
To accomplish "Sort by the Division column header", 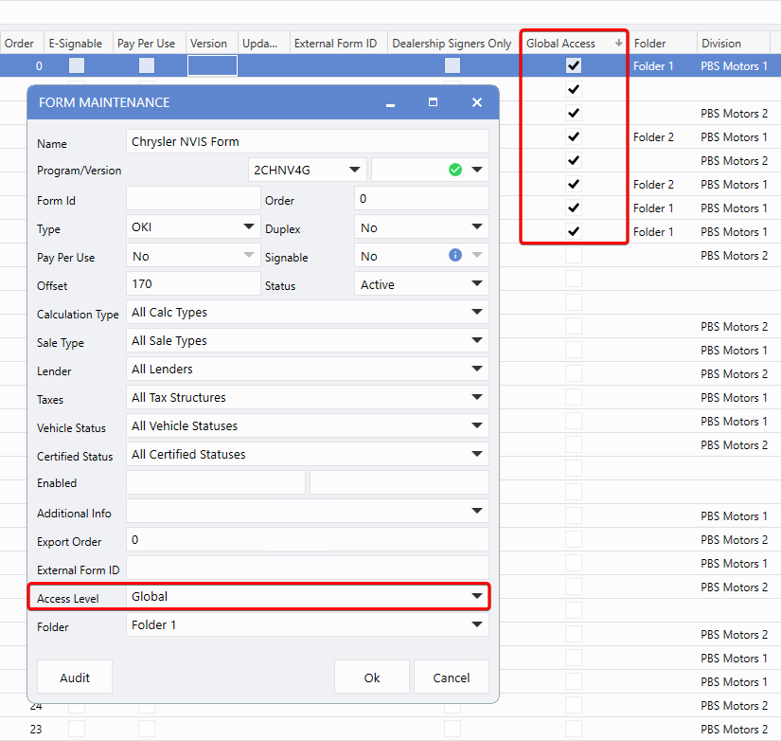I will click(721, 44).
